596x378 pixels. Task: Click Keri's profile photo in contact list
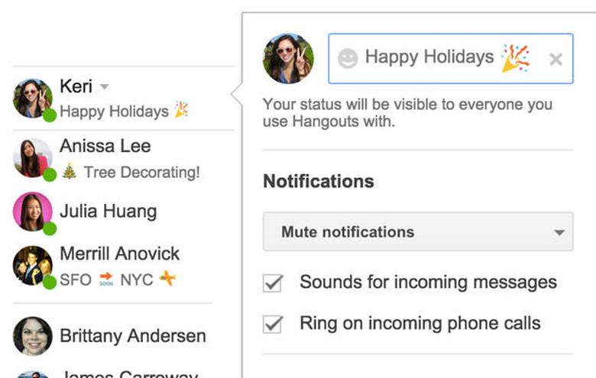[33, 98]
